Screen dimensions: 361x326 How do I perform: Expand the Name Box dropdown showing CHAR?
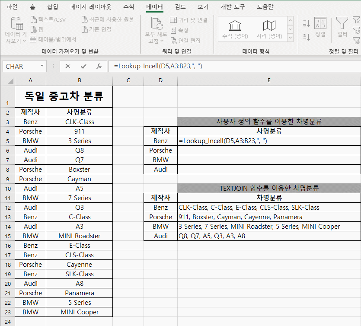[42, 66]
